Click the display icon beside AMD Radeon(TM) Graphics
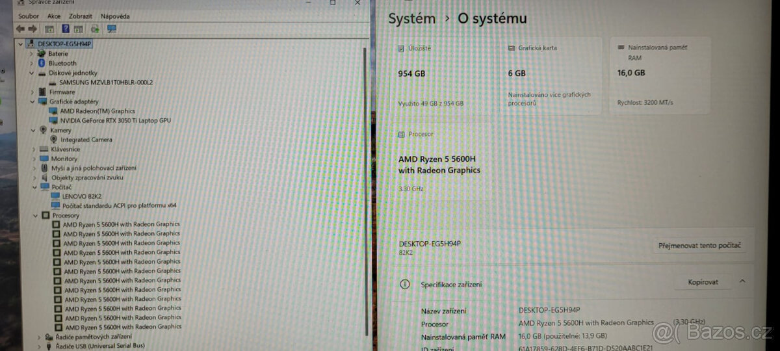780x351 pixels. (54, 110)
